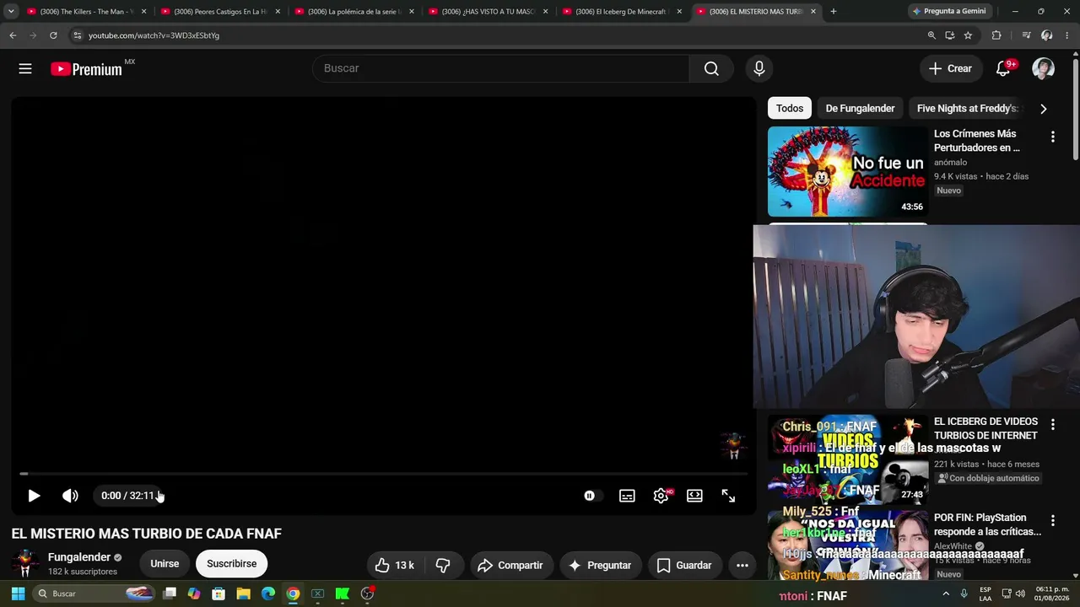Image resolution: width=1080 pixels, height=607 pixels.
Task: Open options for Los Crímenes Más Perturbadores
Action: (1052, 137)
